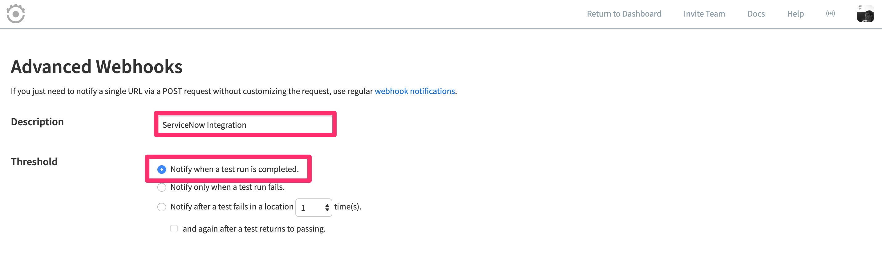Open the Help menu item
The image size is (882, 254).
[795, 14]
